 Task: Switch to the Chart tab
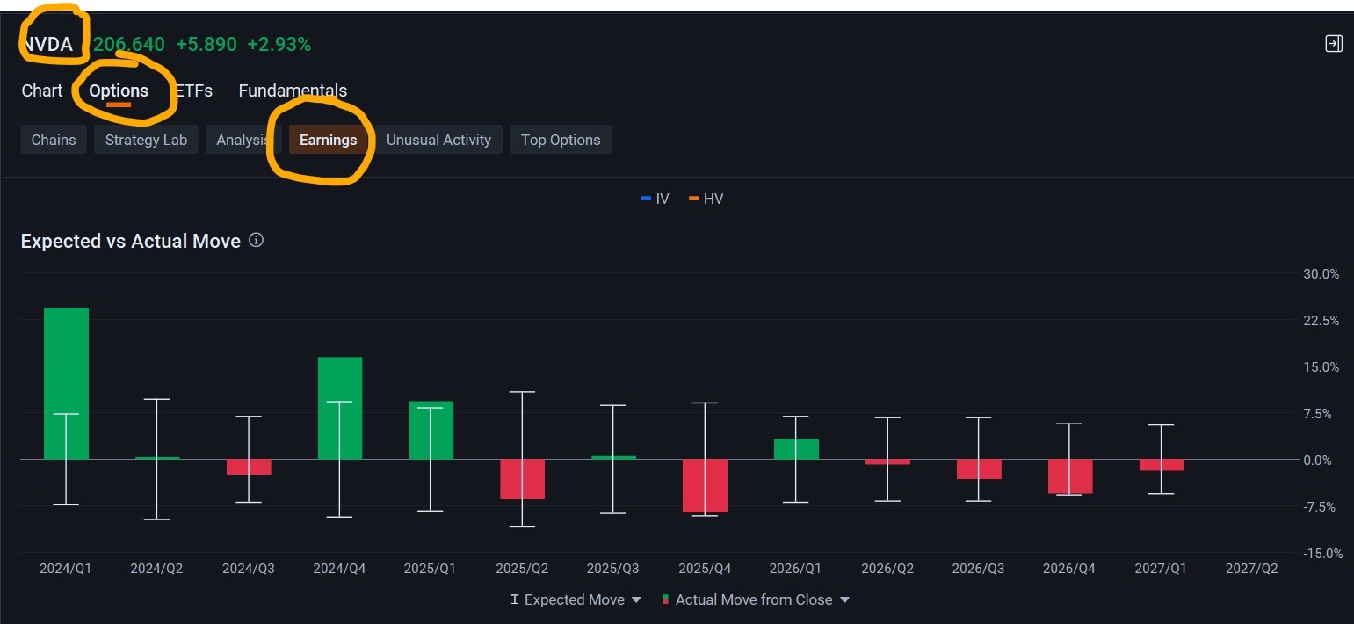(42, 91)
